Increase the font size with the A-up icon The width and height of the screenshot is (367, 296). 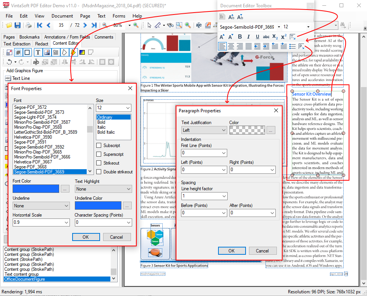(x=222, y=37)
